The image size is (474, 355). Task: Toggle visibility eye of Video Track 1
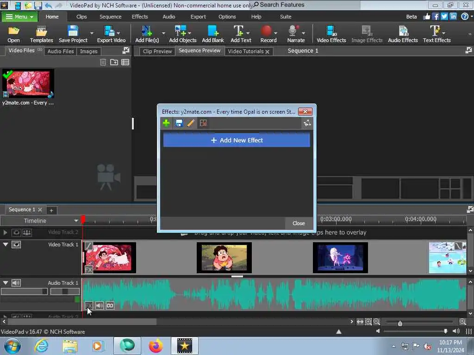point(16,245)
